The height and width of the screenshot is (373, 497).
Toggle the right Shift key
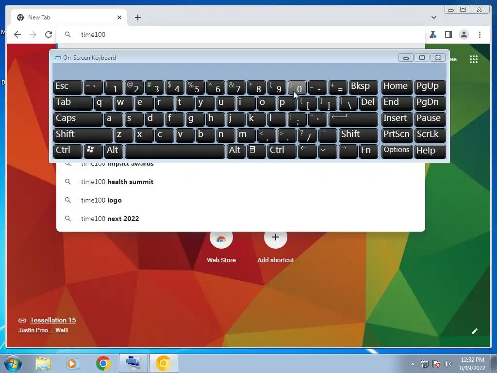click(358, 135)
